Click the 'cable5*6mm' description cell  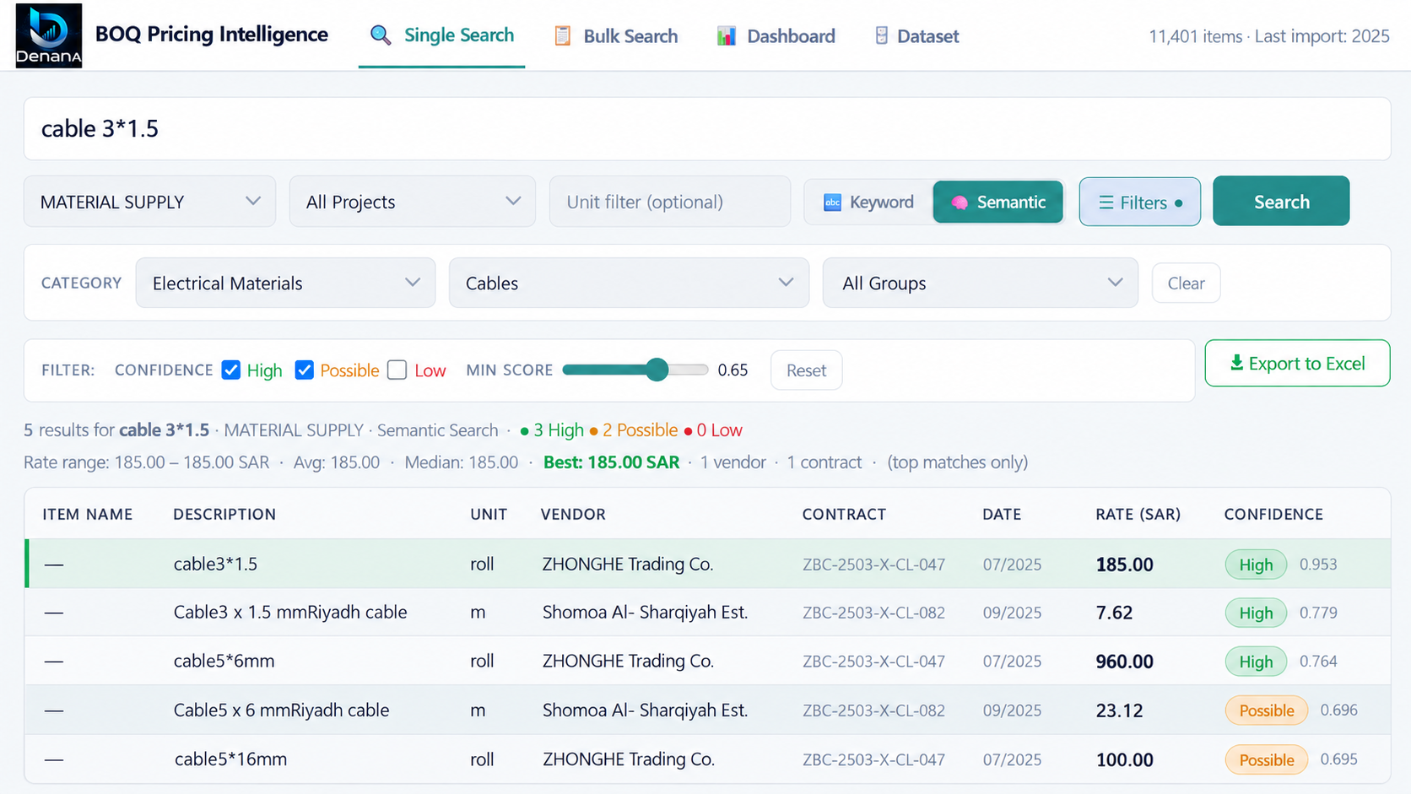pyautogui.click(x=224, y=661)
